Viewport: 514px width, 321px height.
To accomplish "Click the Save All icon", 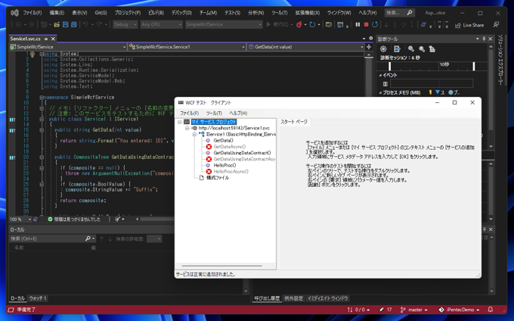I will [74, 25].
